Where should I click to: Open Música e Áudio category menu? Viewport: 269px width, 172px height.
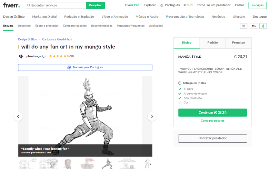click(147, 17)
